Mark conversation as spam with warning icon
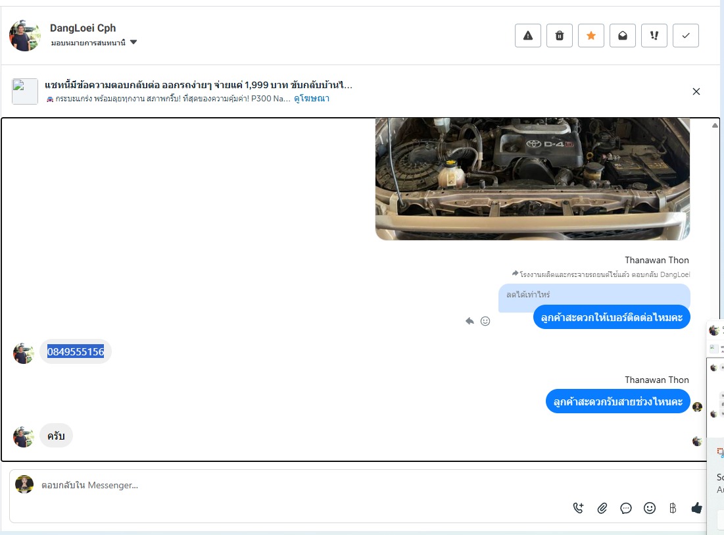The width and height of the screenshot is (724, 535). point(528,36)
